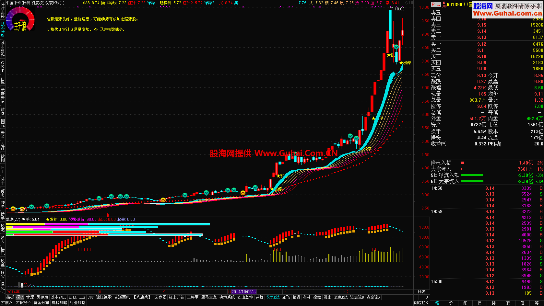The width and height of the screenshot is (544, 306).
Task: Switch to the 铁血乾坤 template
Action: tap(245, 297)
